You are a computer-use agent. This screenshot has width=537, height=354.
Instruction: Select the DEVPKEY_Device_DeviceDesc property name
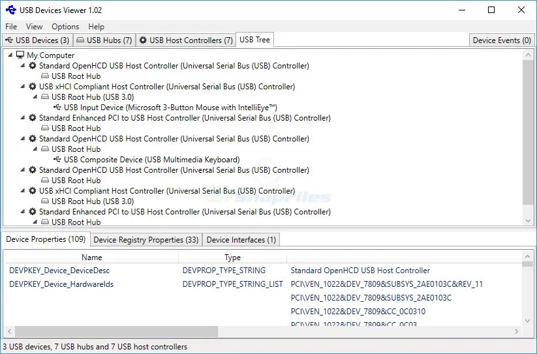pyautogui.click(x=59, y=271)
